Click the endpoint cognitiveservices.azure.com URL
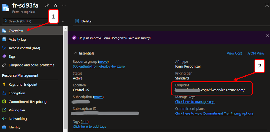The height and width of the screenshot is (132, 270). [210, 90]
